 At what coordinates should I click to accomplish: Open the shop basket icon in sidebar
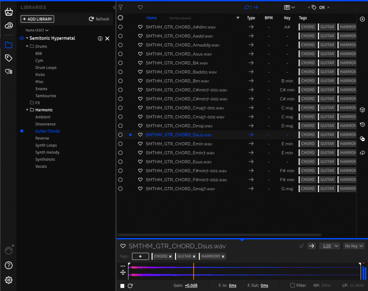[9, 12]
